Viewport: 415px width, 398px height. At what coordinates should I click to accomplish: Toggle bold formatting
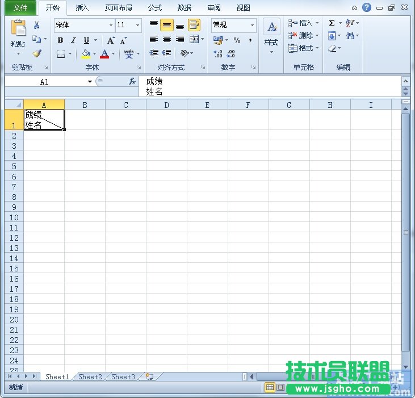pyautogui.click(x=60, y=40)
